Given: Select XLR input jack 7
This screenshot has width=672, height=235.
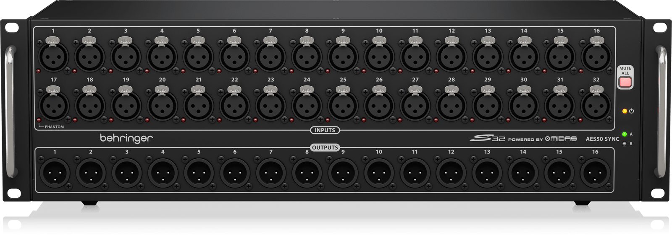Looking at the screenshot, I should (270, 57).
